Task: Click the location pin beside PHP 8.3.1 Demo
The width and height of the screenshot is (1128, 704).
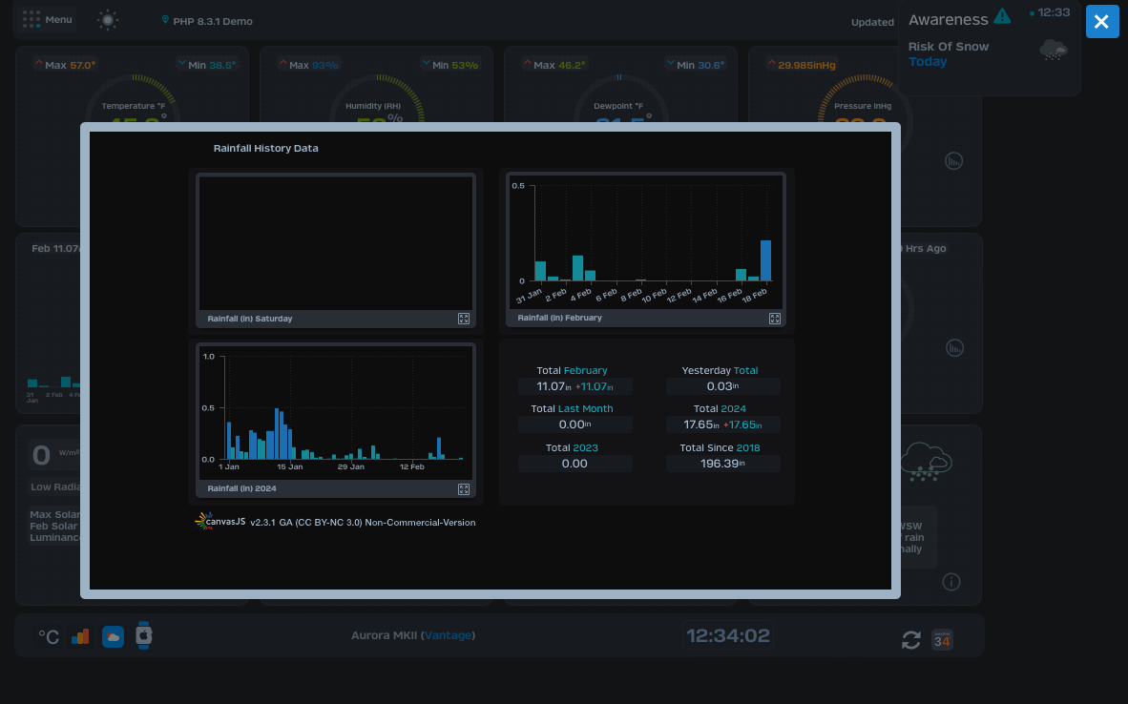Action: click(165, 20)
